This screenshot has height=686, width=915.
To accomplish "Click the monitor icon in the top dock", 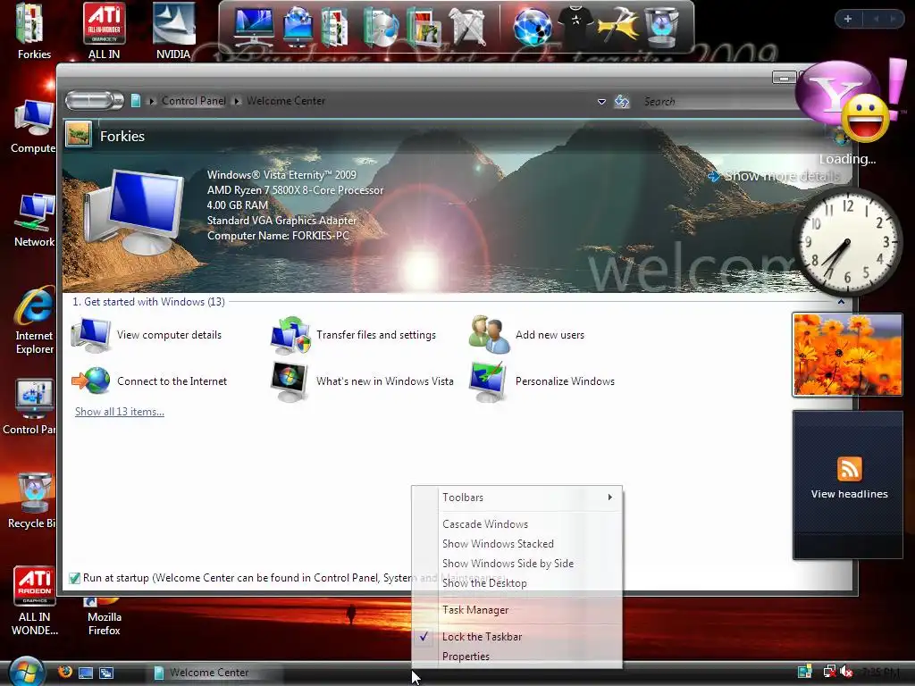I will coord(253,26).
